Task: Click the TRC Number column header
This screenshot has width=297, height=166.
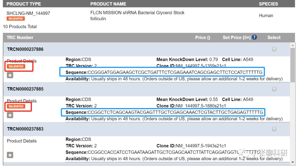Action: 20,38
